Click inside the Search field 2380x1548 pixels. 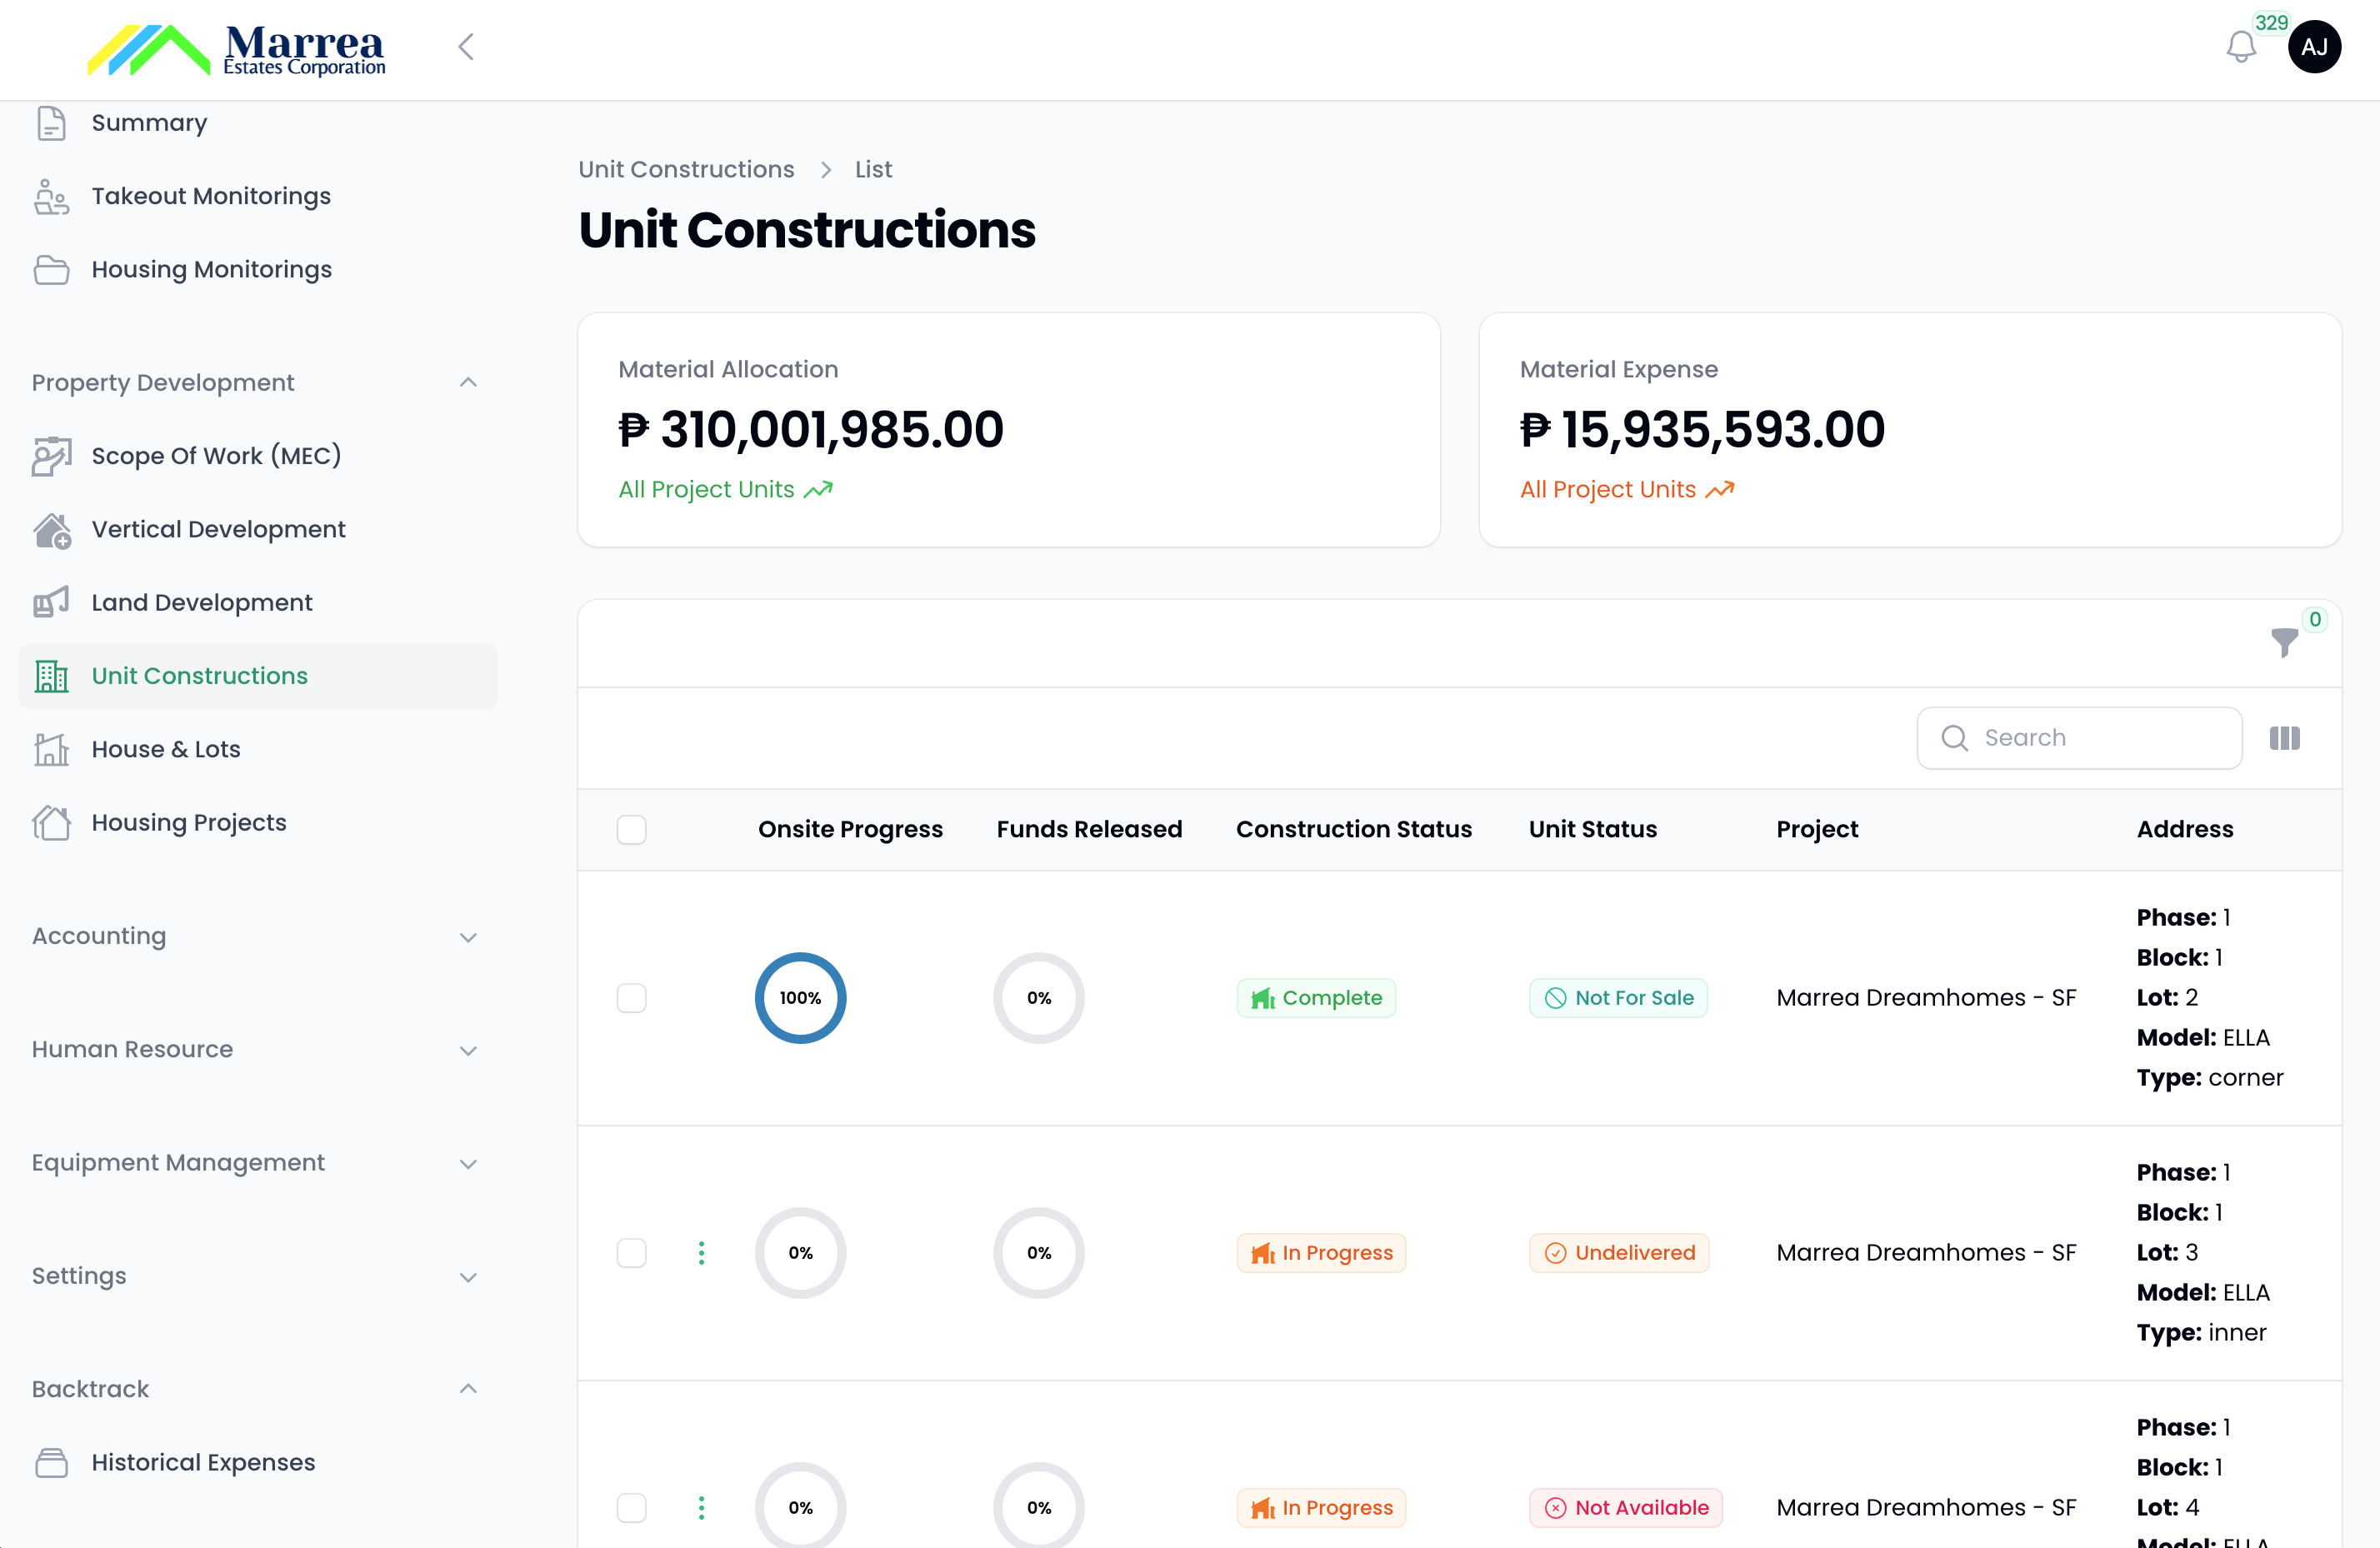point(2080,738)
